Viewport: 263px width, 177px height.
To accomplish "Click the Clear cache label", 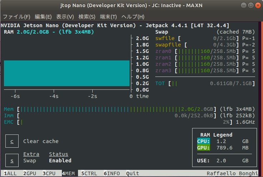I will pyautogui.click(x=41, y=141).
